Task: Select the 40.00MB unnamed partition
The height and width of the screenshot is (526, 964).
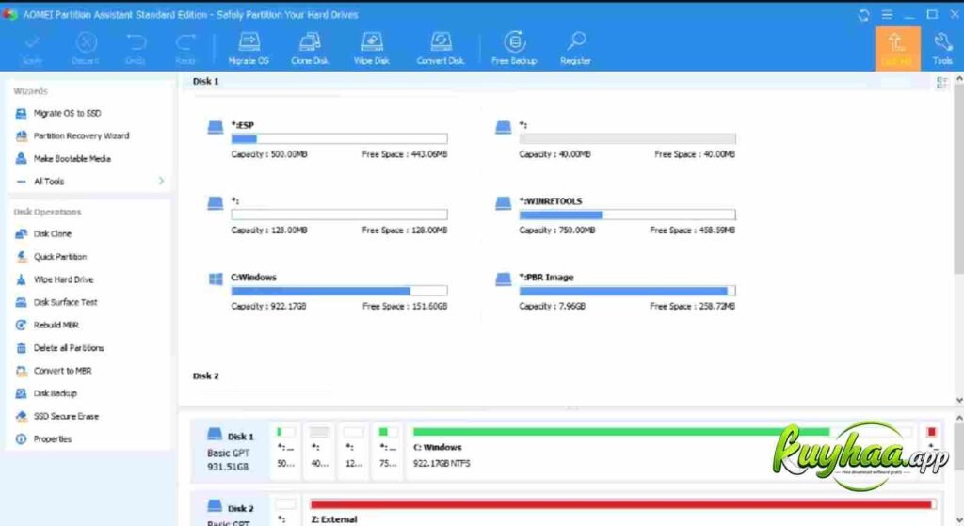Action: pos(616,139)
